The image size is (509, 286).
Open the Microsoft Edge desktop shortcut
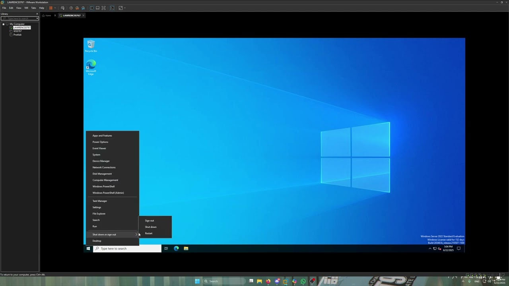pyautogui.click(x=91, y=68)
